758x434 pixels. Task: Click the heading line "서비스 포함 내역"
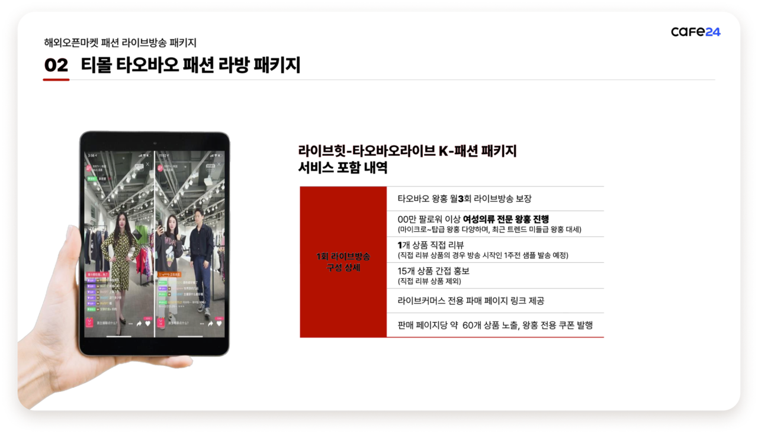click(343, 168)
